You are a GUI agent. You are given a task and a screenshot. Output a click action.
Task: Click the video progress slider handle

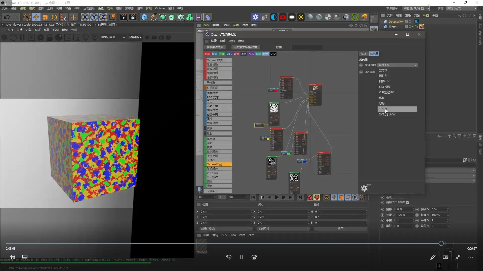(x=441, y=243)
